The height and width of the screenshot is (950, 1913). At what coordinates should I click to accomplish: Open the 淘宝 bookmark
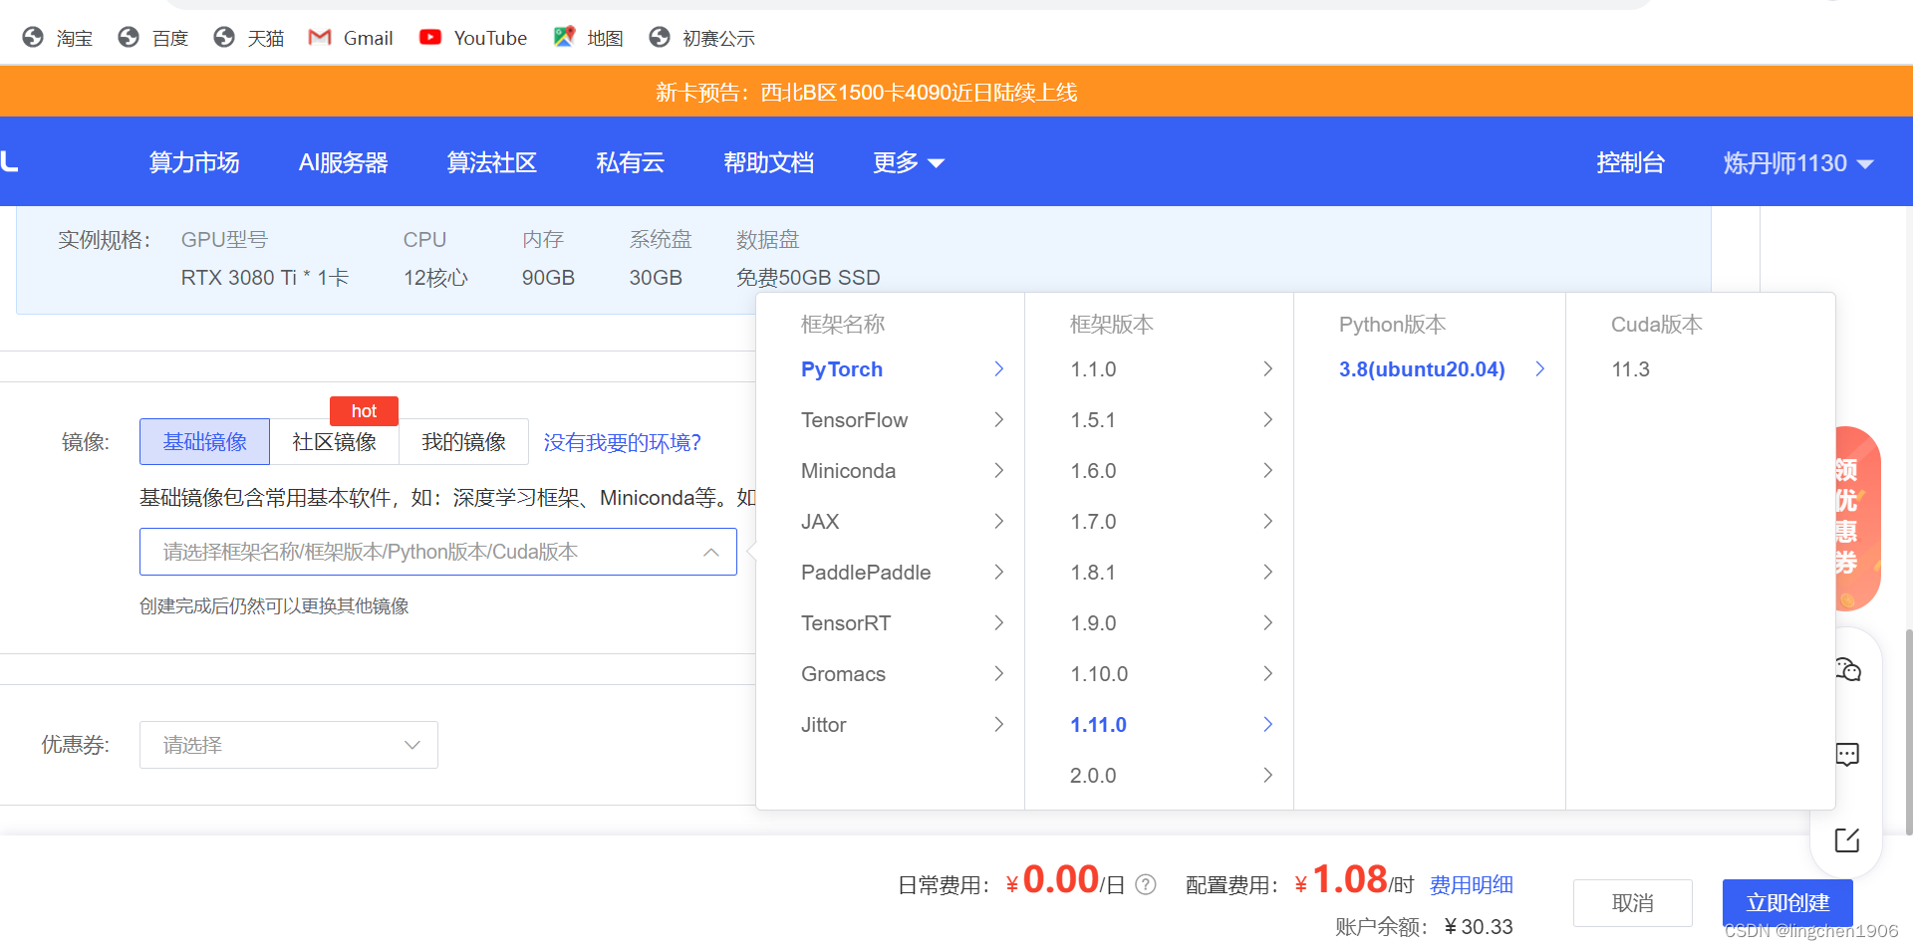click(x=58, y=38)
